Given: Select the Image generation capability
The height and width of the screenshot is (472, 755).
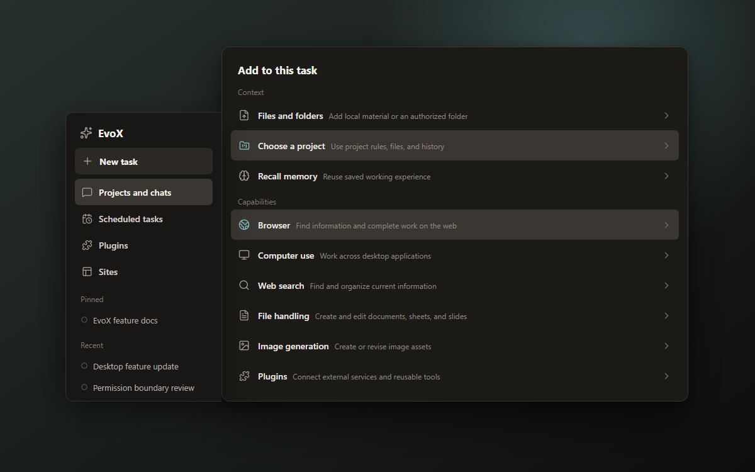Looking at the screenshot, I should tap(454, 346).
